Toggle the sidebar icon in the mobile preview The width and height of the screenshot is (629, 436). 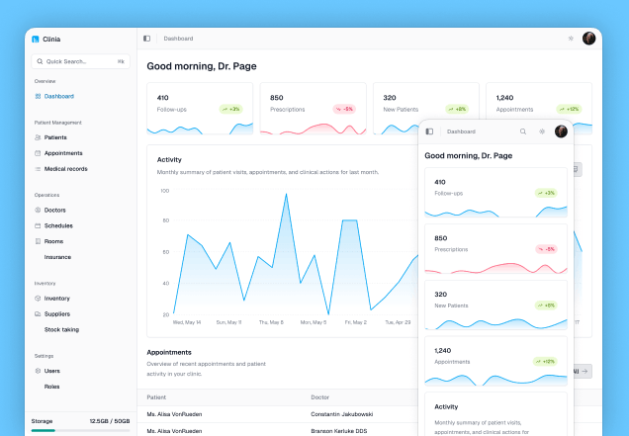pyautogui.click(x=429, y=131)
